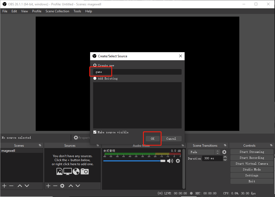Click Exit in the Controls panel
The height and width of the screenshot is (197, 275).
pos(252,181)
